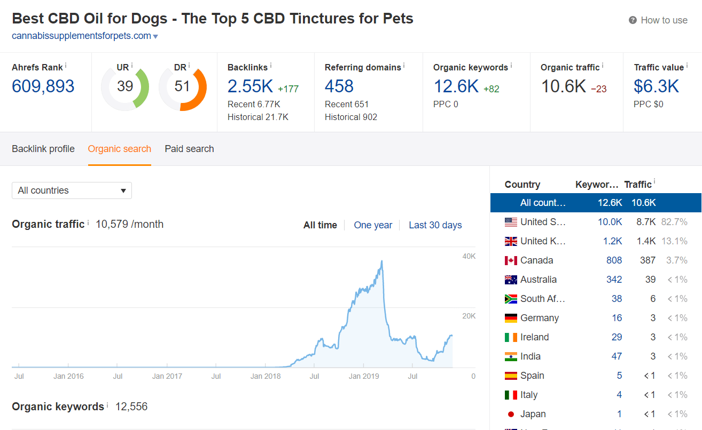Click the India flag icon
Image resolution: width=702 pixels, height=430 pixels.
click(511, 356)
